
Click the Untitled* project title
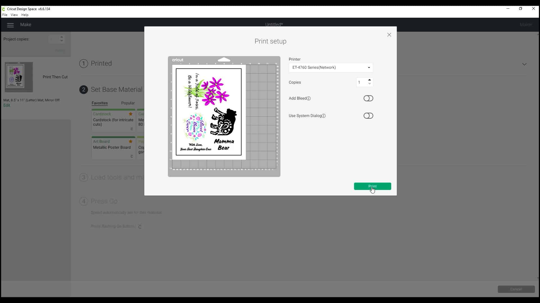click(x=274, y=25)
